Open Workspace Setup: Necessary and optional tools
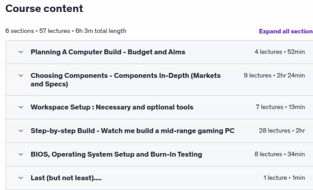This screenshot has height=190, width=313. 112,107
